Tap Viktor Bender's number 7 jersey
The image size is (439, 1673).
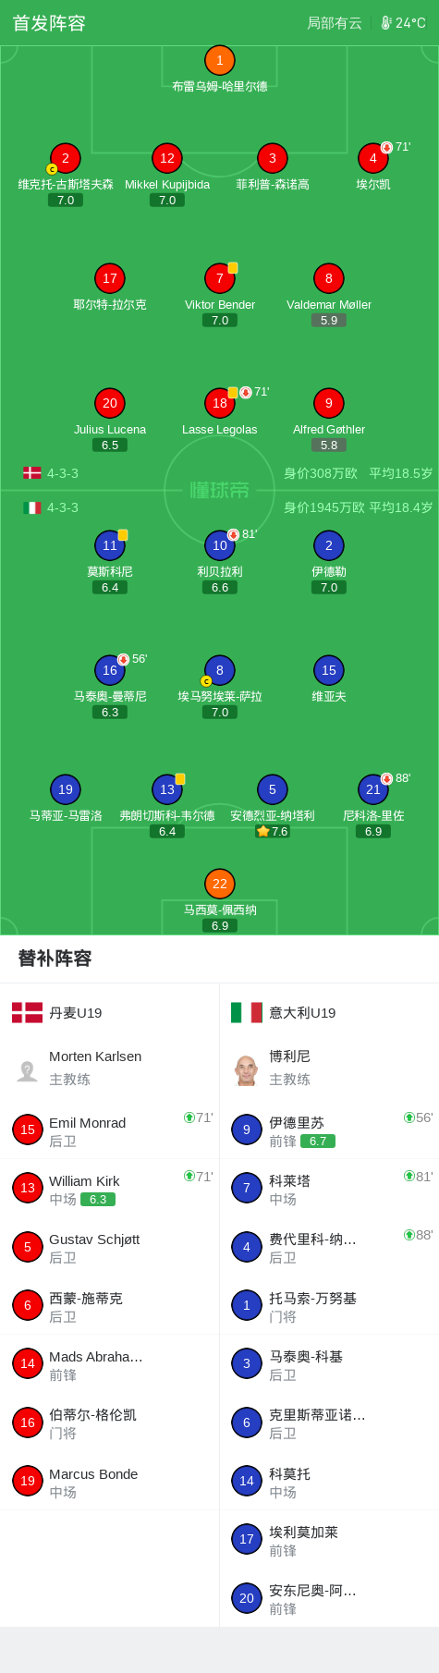coord(219,278)
